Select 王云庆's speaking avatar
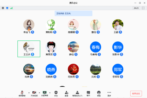Viewport: 147px width, 98px height. point(29,47)
